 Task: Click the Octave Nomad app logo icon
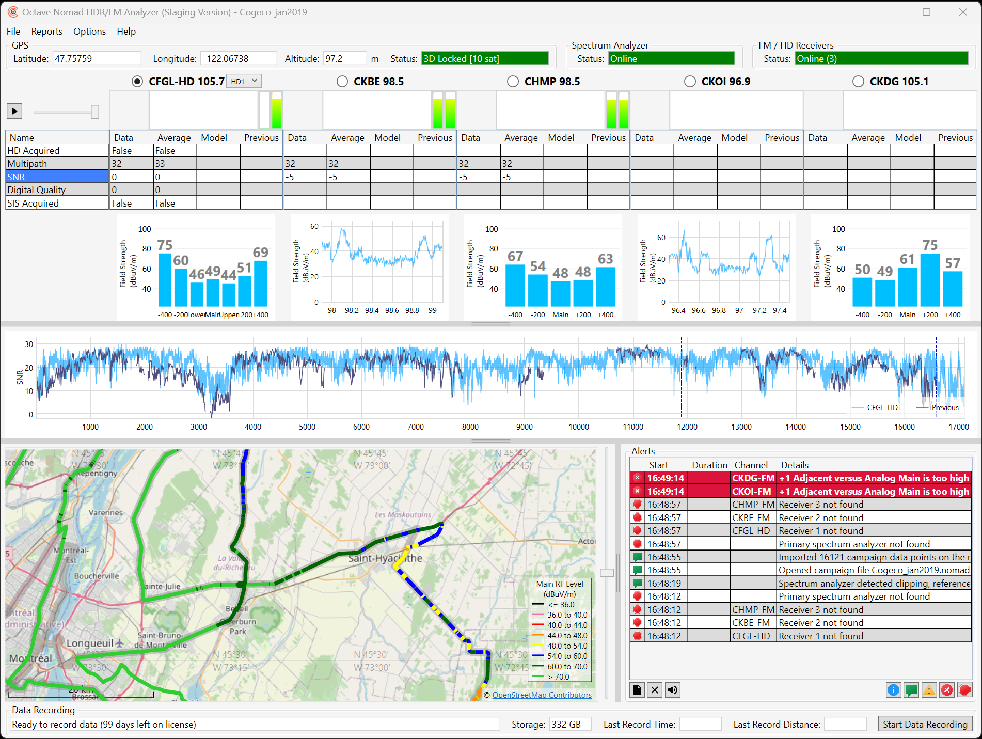click(12, 12)
